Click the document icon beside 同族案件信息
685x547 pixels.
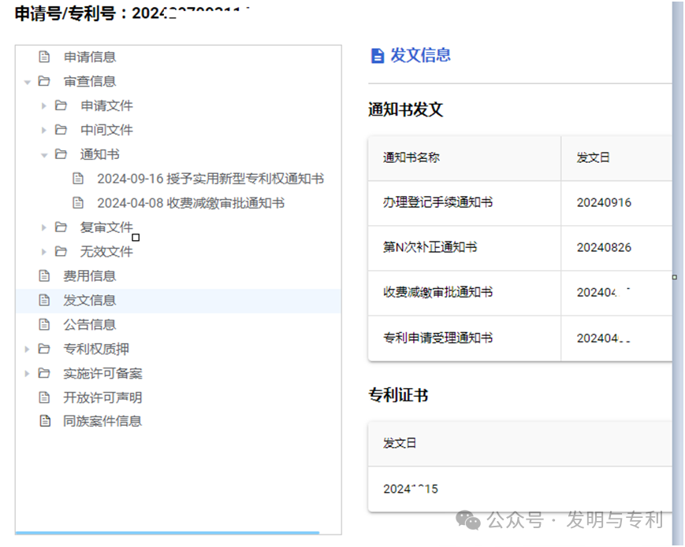45,421
